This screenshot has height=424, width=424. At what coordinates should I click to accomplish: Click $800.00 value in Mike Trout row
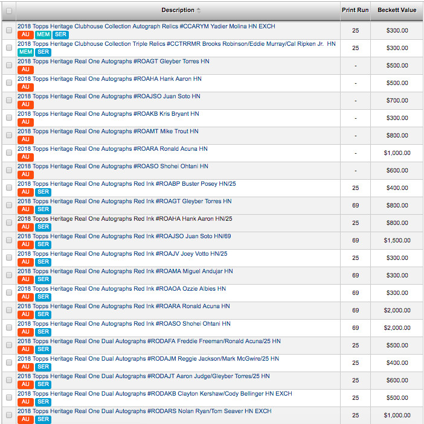397,136
